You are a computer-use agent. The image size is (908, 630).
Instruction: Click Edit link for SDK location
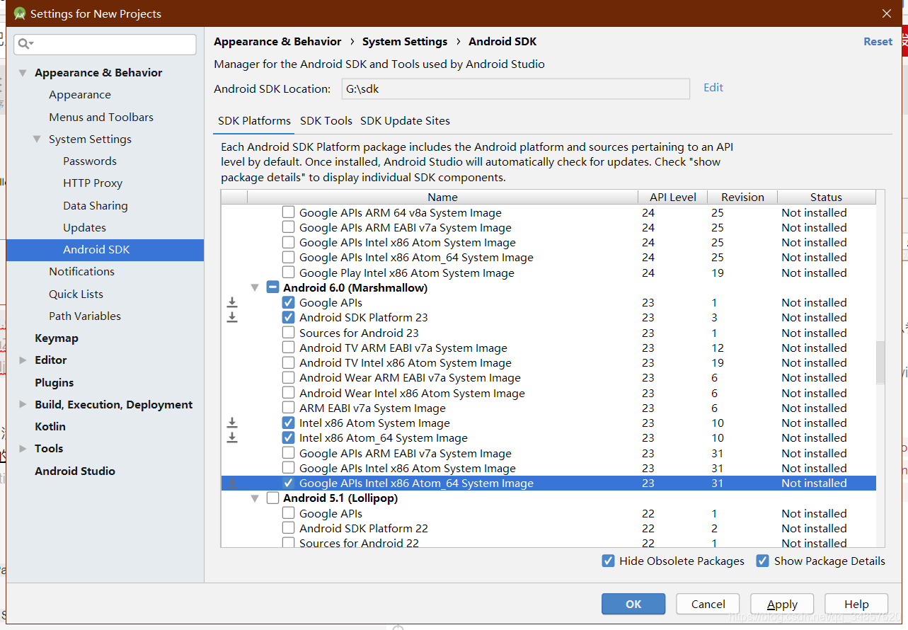point(713,88)
